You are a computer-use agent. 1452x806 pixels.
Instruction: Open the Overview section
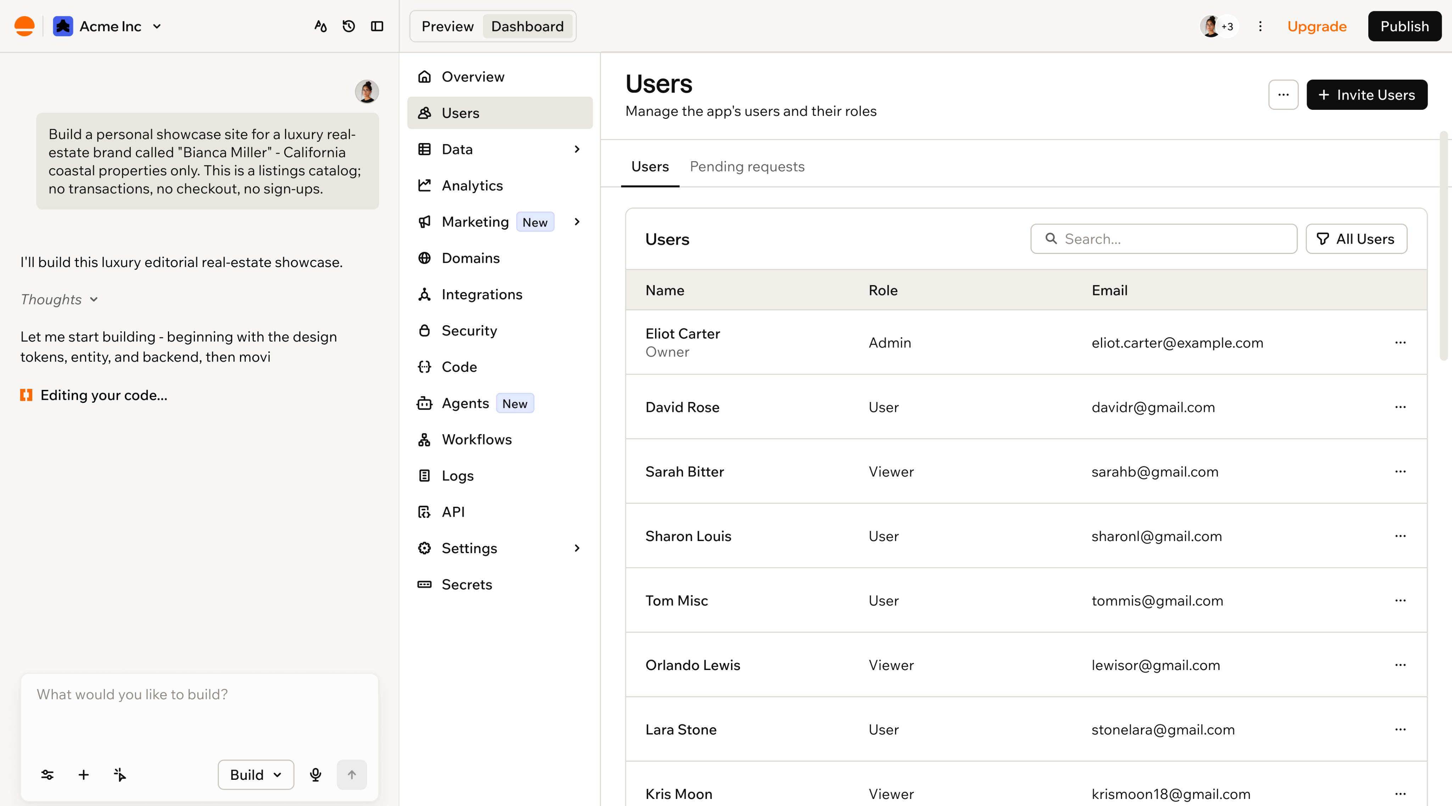(x=499, y=76)
